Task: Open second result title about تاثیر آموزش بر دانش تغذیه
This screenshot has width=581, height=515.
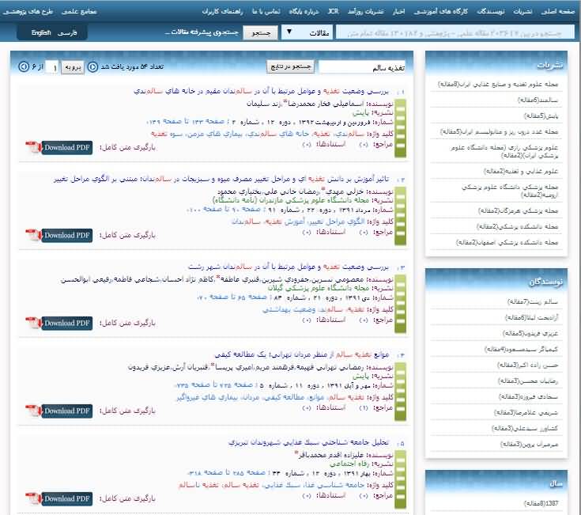Action: (x=221, y=179)
